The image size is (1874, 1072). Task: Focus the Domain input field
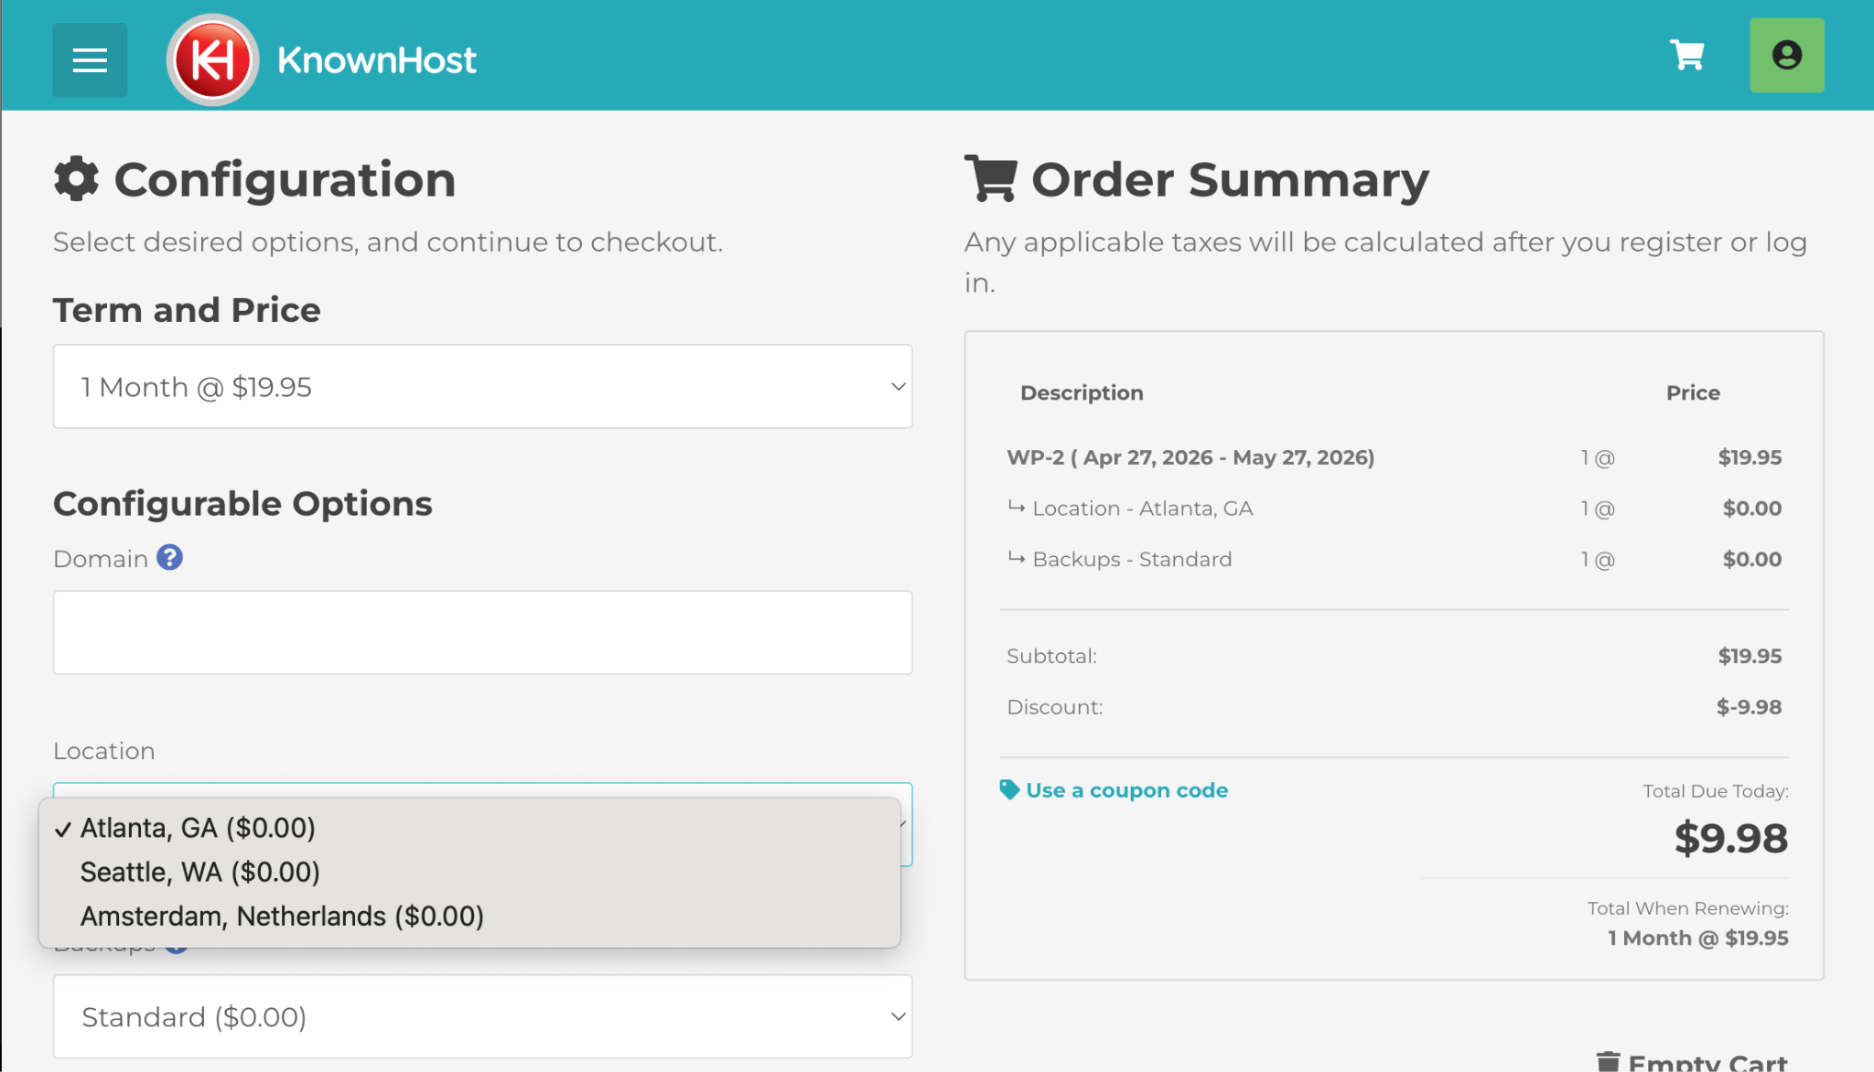[x=482, y=632]
